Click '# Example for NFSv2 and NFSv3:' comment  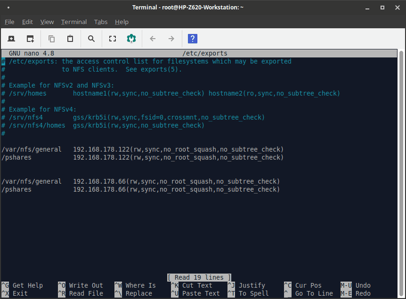click(x=58, y=85)
